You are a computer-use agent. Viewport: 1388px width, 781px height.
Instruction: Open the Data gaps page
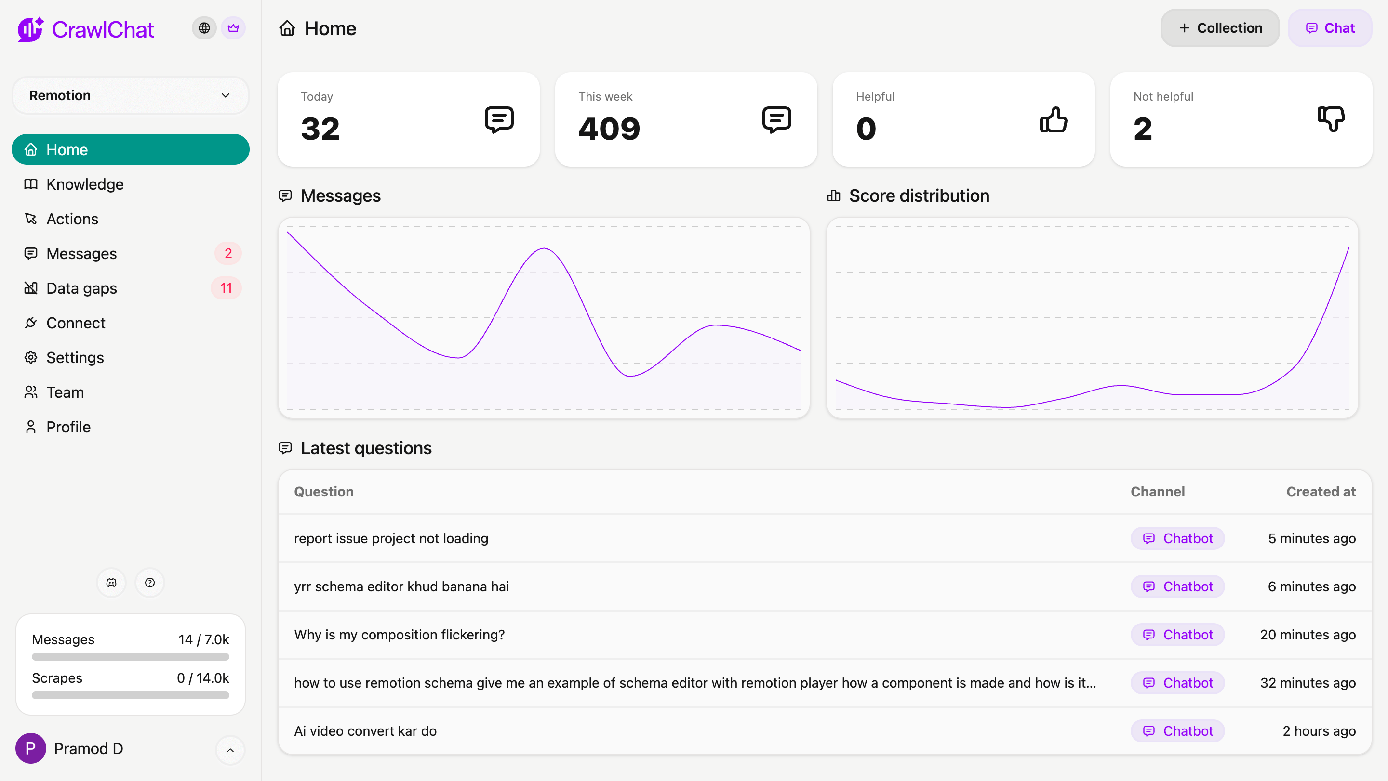coord(131,288)
